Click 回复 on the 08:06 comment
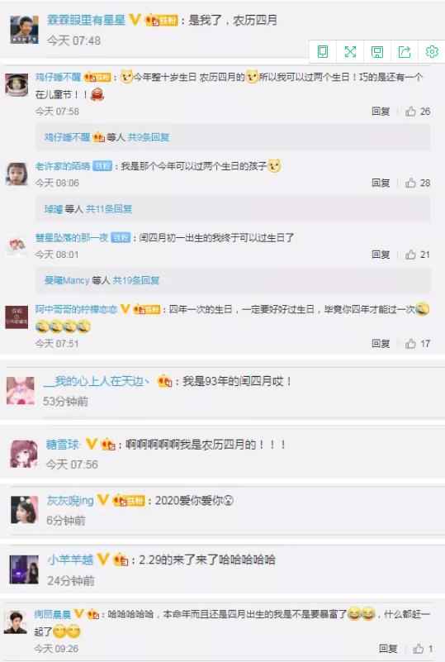Screen dimensions: 445x662 pyautogui.click(x=381, y=183)
